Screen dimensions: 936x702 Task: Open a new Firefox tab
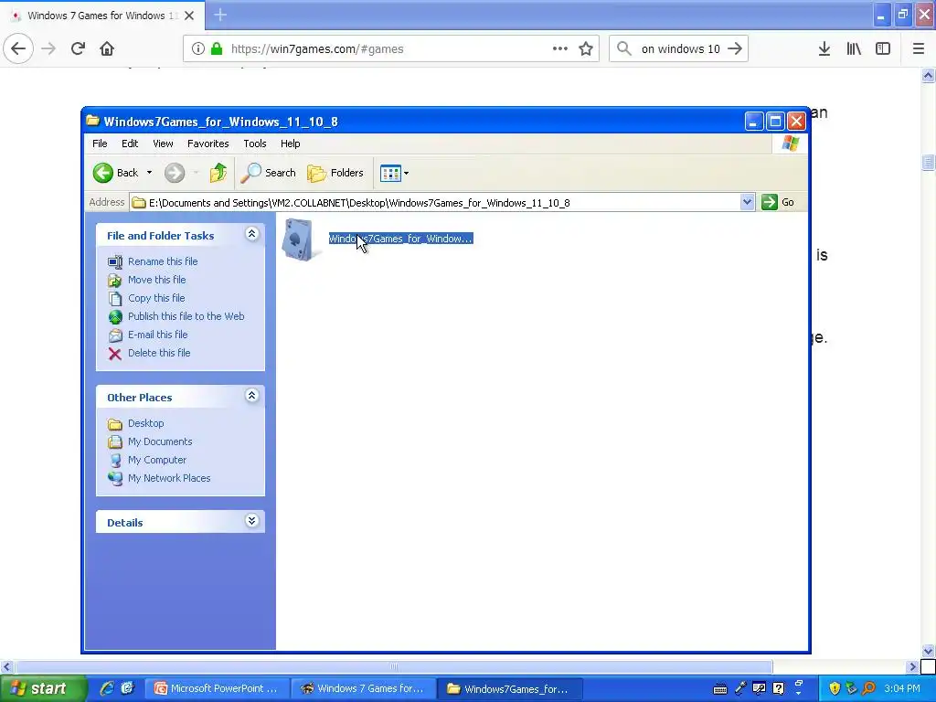click(x=220, y=15)
